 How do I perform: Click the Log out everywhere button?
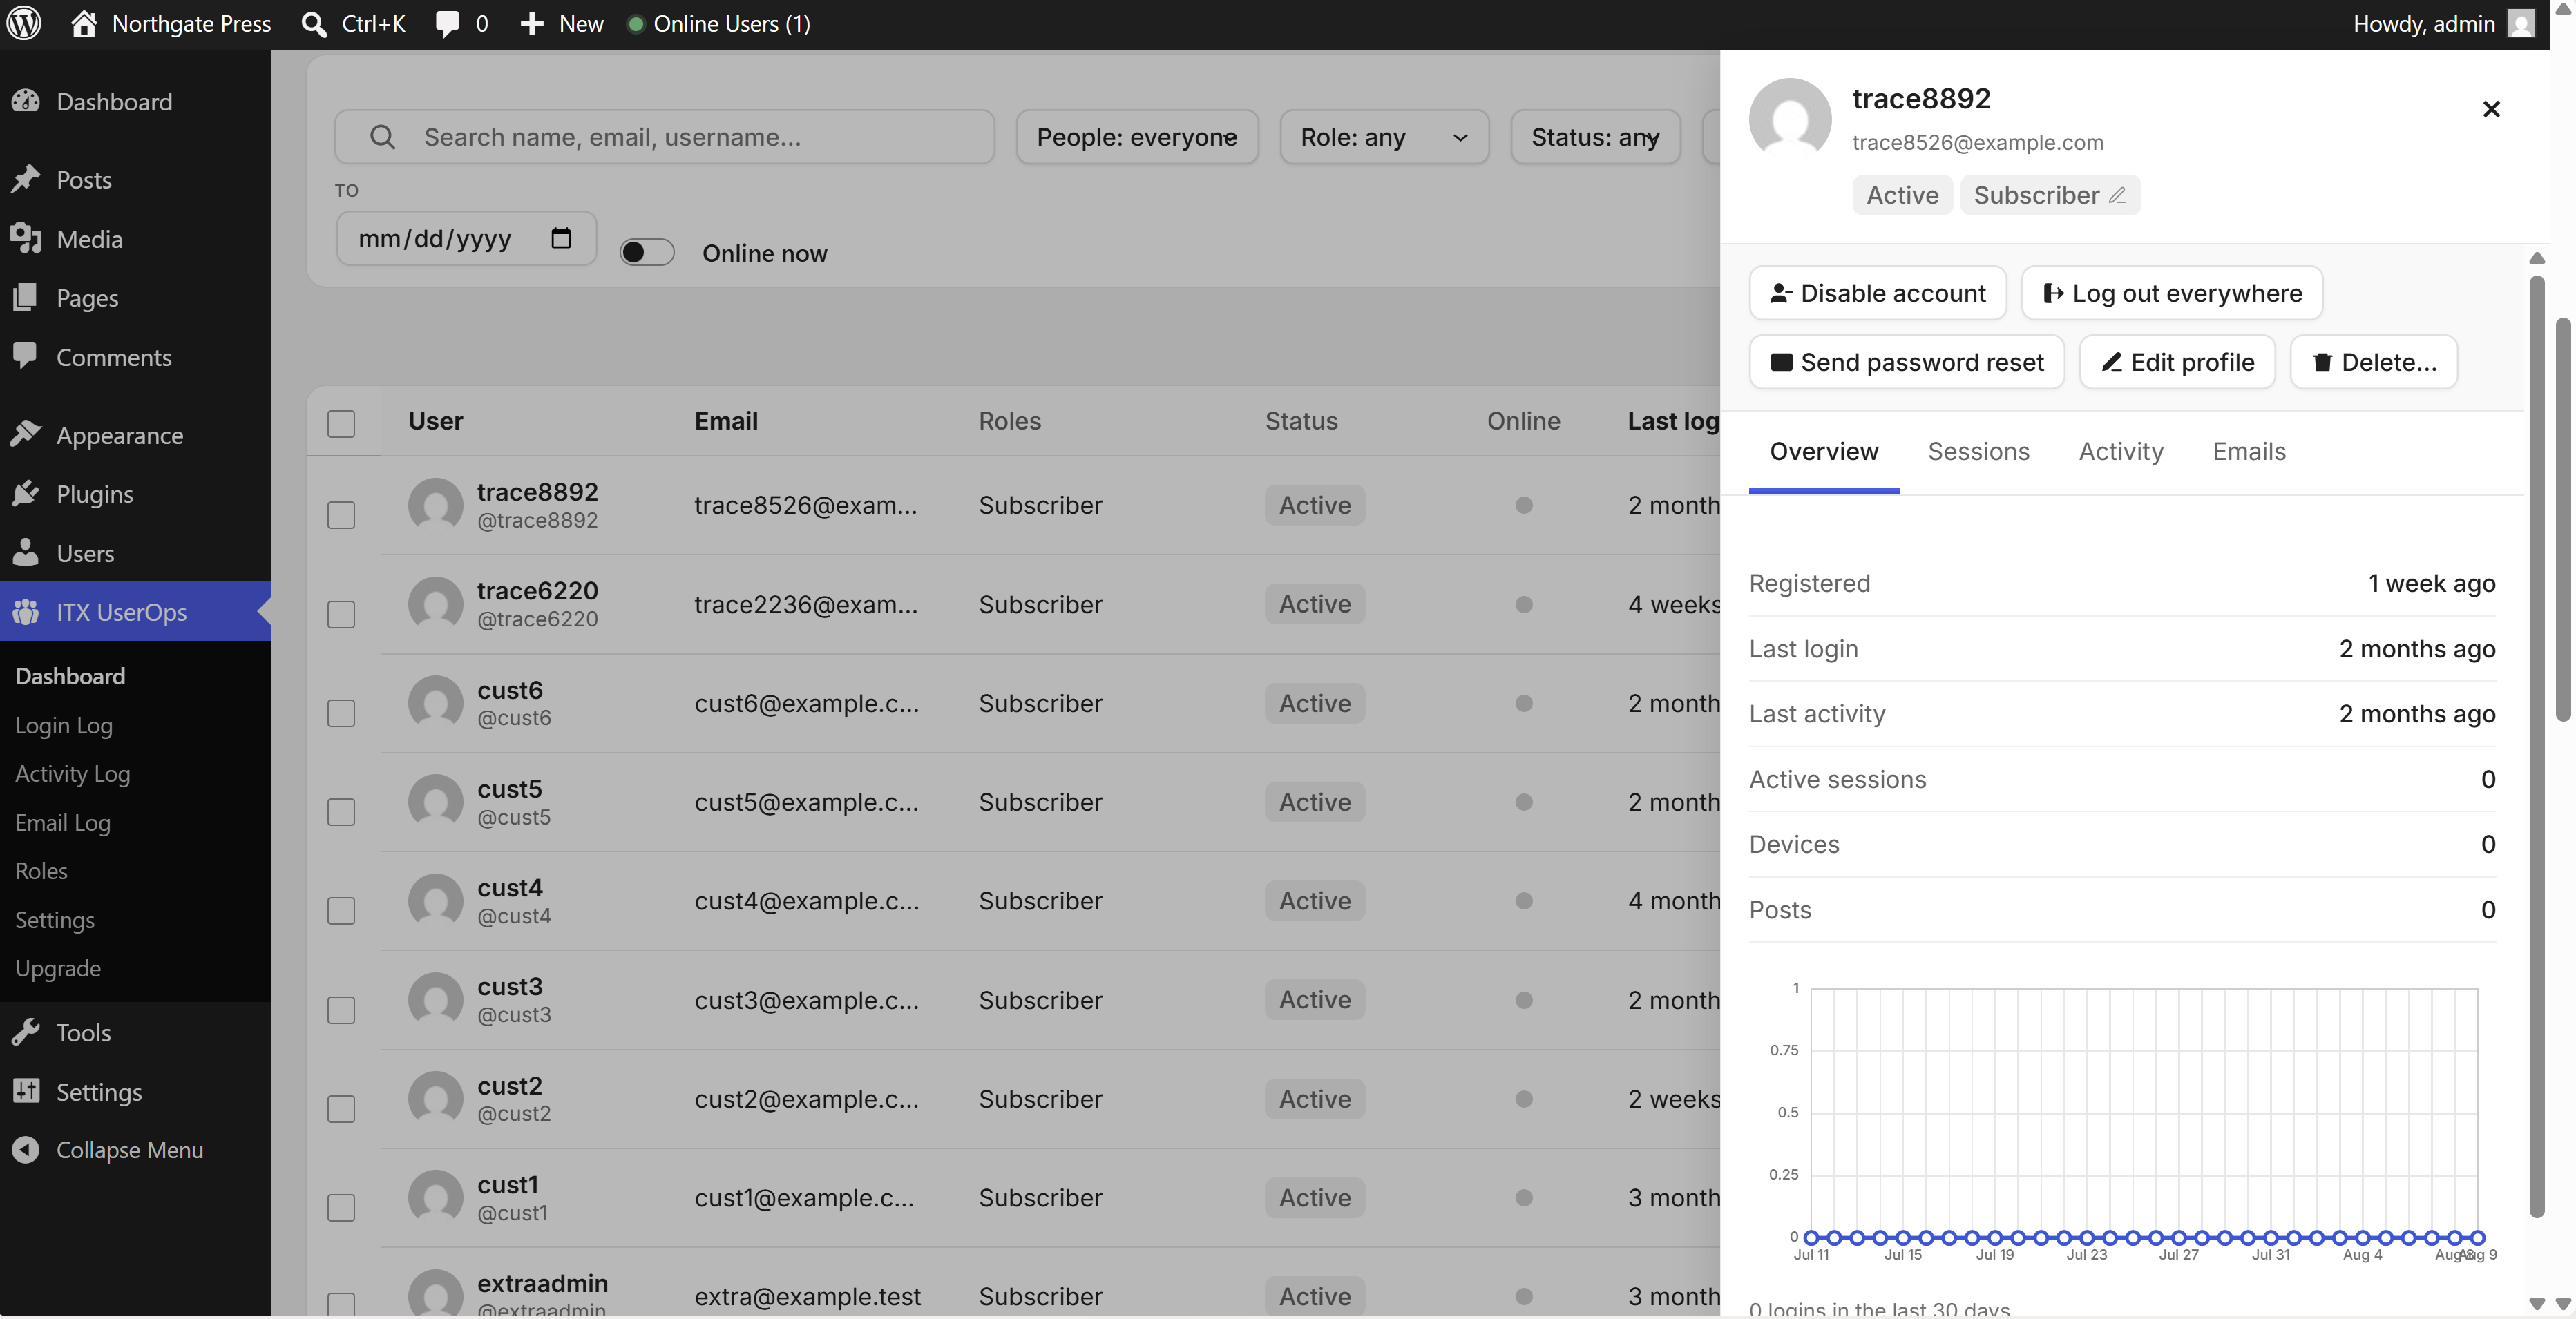click(2172, 293)
